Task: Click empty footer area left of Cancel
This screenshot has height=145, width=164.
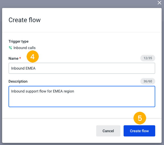Action: point(51,131)
